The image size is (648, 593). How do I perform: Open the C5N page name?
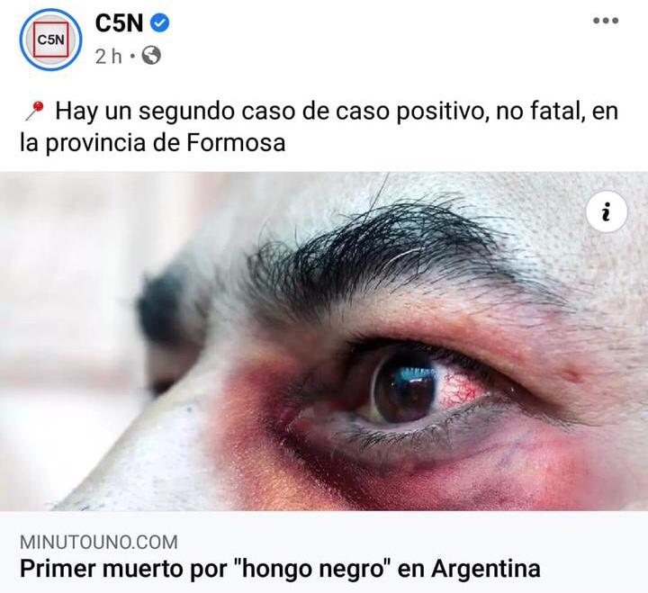pyautogui.click(x=119, y=22)
